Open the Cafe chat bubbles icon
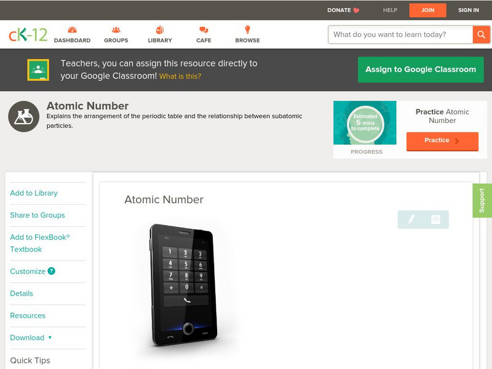 coord(204,30)
